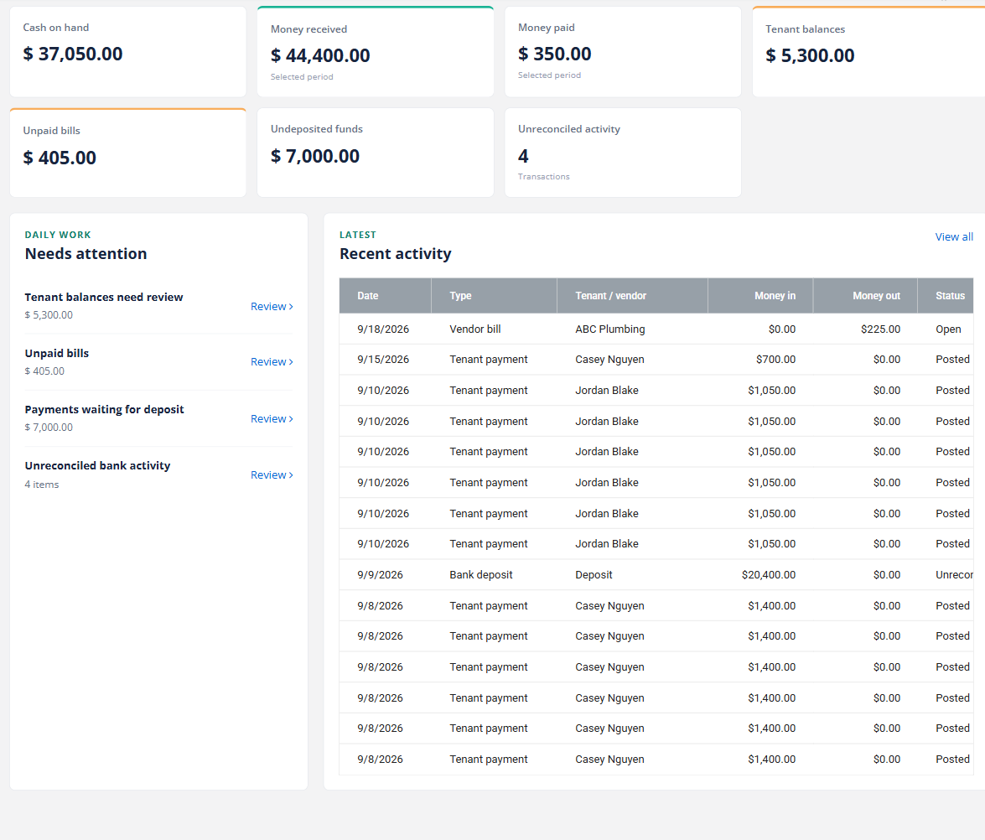Click View all recent activity
Screen dimensions: 985x840
pyautogui.click(x=954, y=237)
